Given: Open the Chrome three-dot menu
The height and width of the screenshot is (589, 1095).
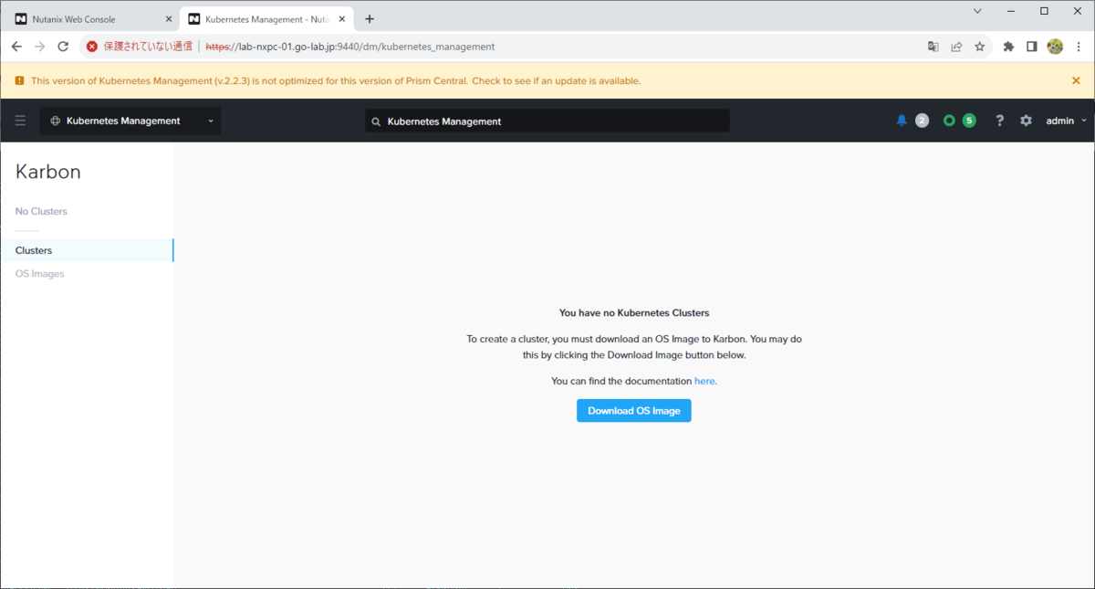Looking at the screenshot, I should point(1079,47).
